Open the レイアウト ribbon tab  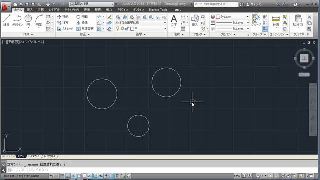(54, 10)
